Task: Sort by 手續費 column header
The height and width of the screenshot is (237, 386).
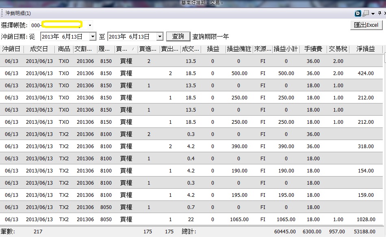Action: point(313,49)
